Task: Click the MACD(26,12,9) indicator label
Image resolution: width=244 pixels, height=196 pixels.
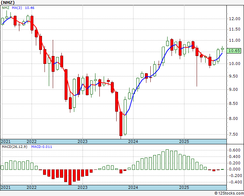Action: pyautogui.click(x=14, y=147)
